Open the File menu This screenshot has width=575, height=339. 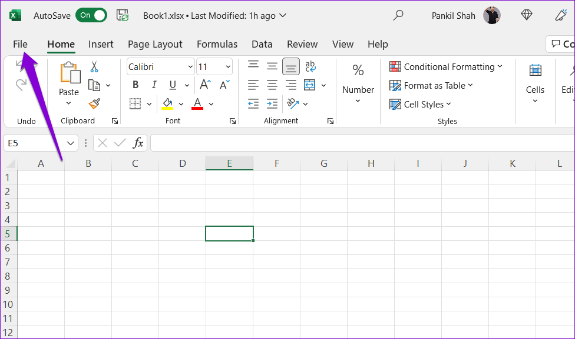(20, 44)
